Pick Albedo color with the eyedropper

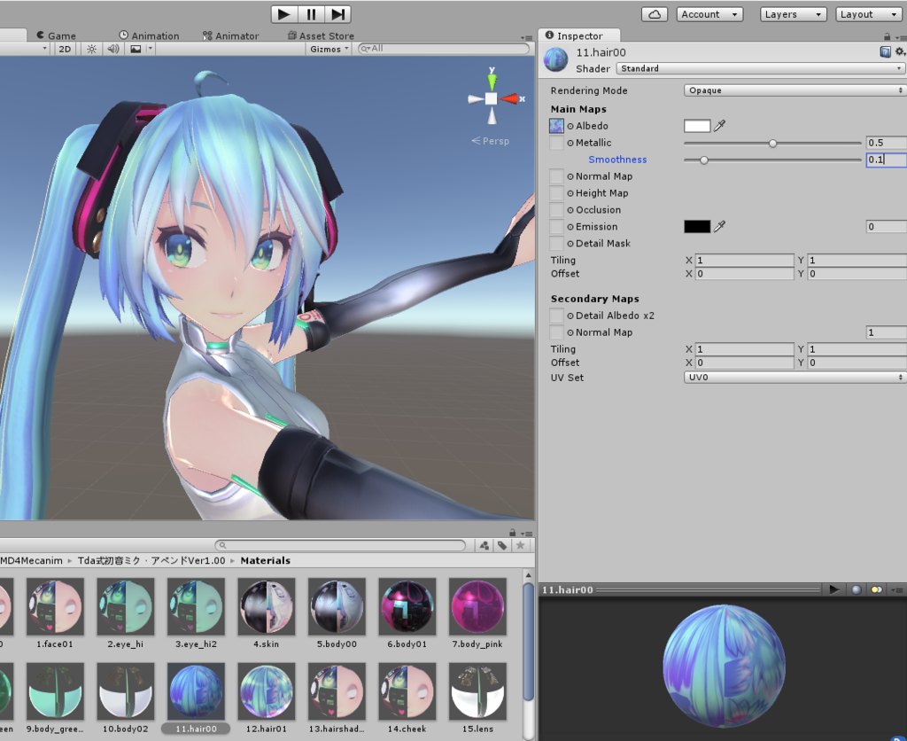coord(719,126)
